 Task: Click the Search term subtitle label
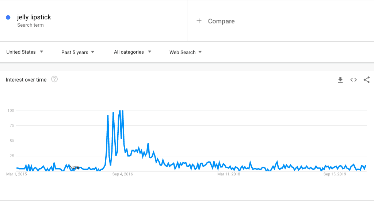(x=30, y=25)
